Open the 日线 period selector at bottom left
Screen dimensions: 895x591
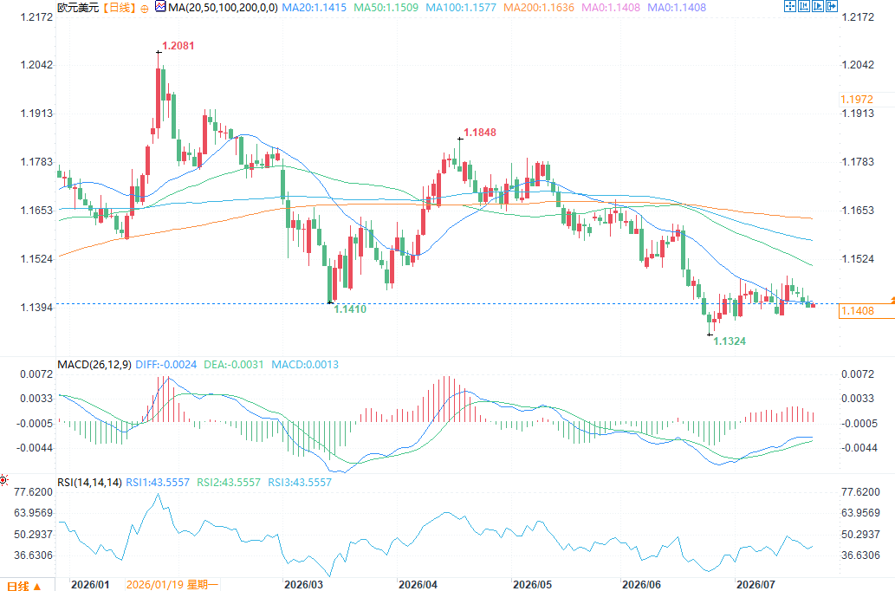[x=24, y=585]
